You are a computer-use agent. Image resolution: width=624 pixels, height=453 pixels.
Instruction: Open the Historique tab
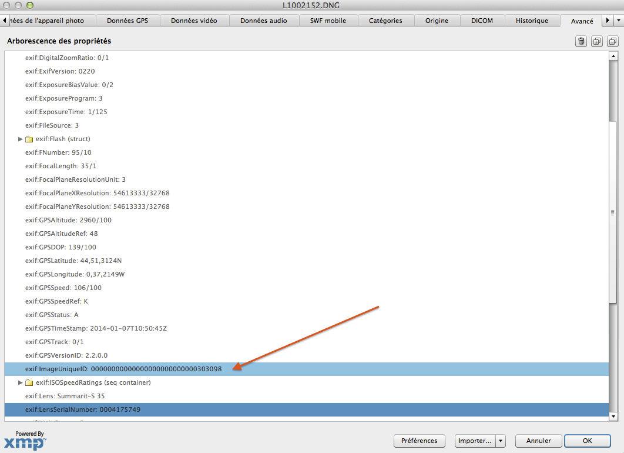click(532, 21)
